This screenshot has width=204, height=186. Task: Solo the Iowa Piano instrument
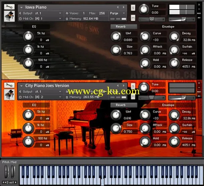(133, 8)
